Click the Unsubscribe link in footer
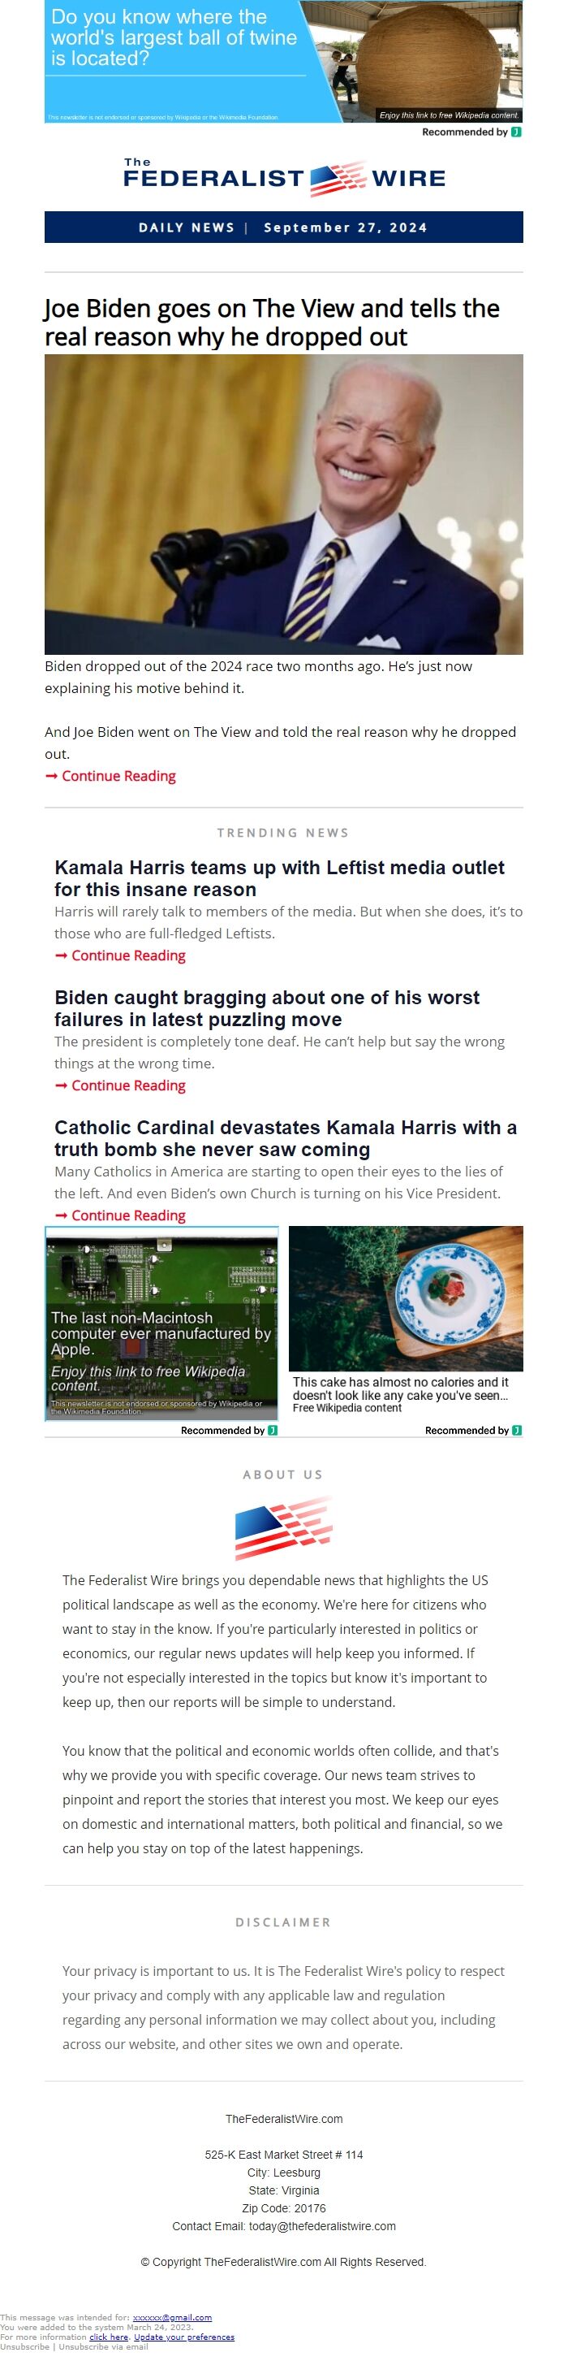The image size is (568, 2374). click(25, 2346)
